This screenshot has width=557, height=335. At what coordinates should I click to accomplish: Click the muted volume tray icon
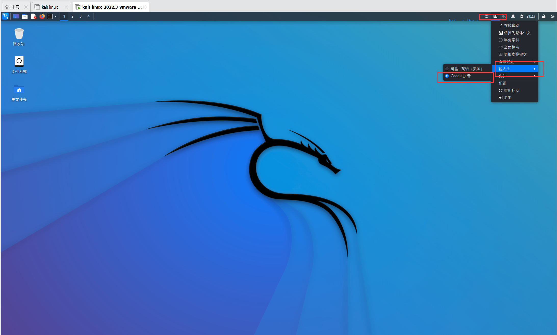tap(504, 16)
